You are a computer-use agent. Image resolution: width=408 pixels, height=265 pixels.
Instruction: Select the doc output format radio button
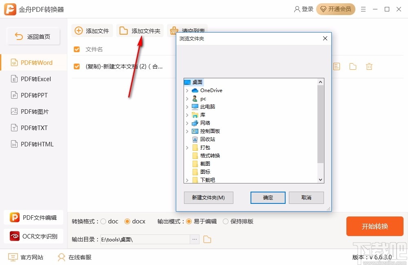pyautogui.click(x=104, y=221)
